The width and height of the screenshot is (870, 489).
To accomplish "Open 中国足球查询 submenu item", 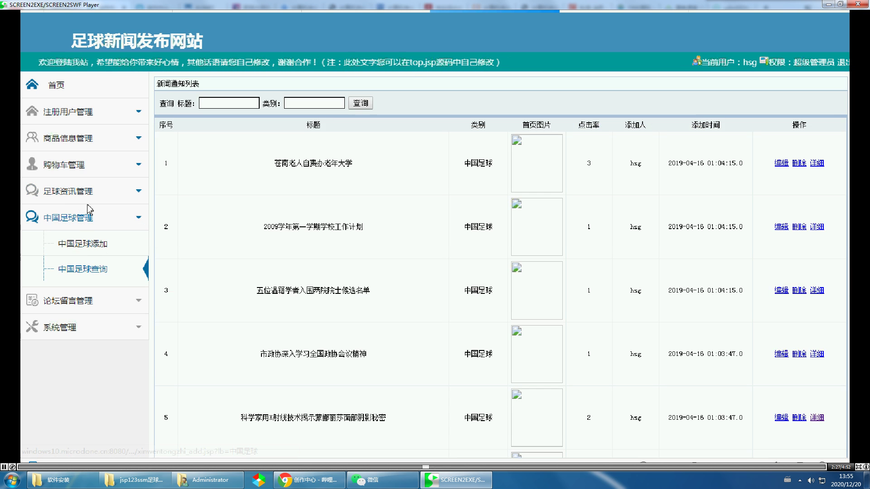I will (82, 269).
